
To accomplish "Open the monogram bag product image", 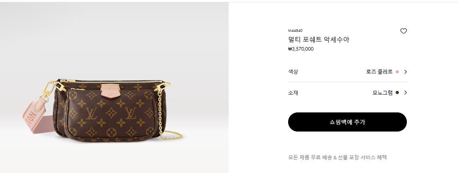I will click(114, 87).
